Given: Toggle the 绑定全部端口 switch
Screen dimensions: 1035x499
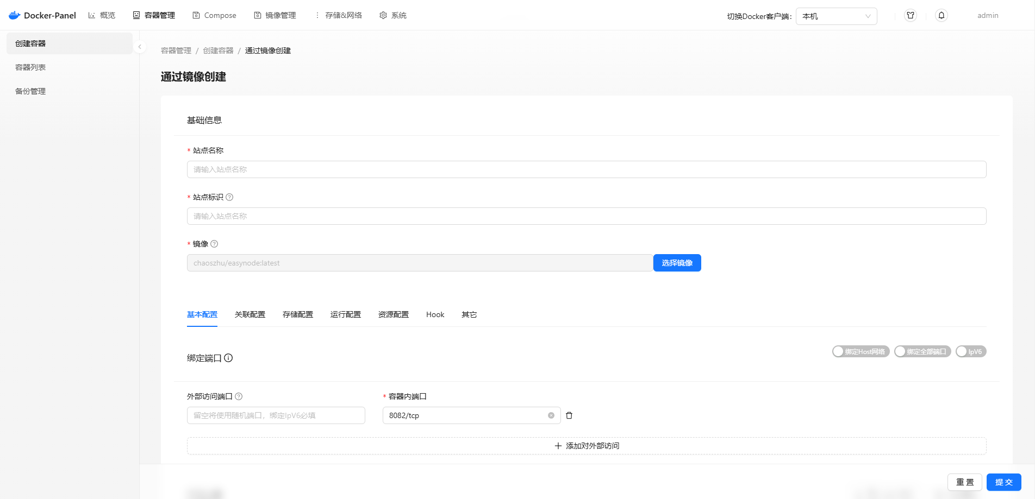Looking at the screenshot, I should pos(922,352).
